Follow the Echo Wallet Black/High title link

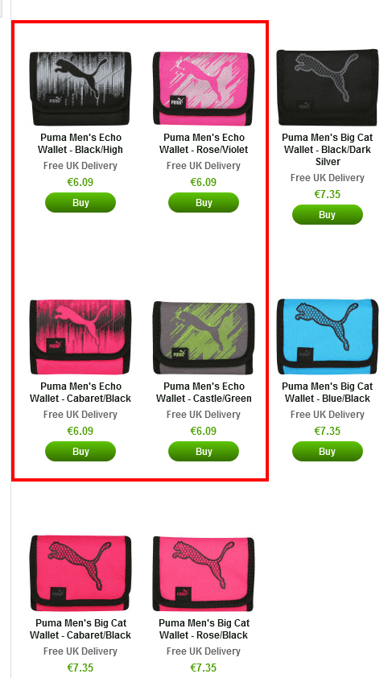click(80, 143)
